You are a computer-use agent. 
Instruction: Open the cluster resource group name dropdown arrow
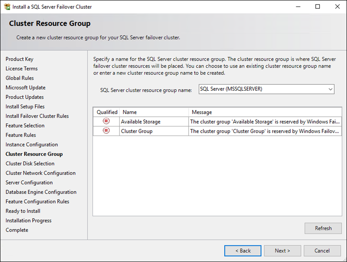point(330,89)
